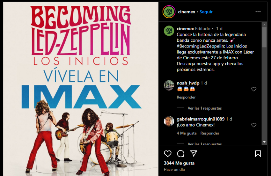Screen dimensions: 271x176
Task: Open the Becoming Led Zeppelin poster image
Action: click(x=81, y=89)
